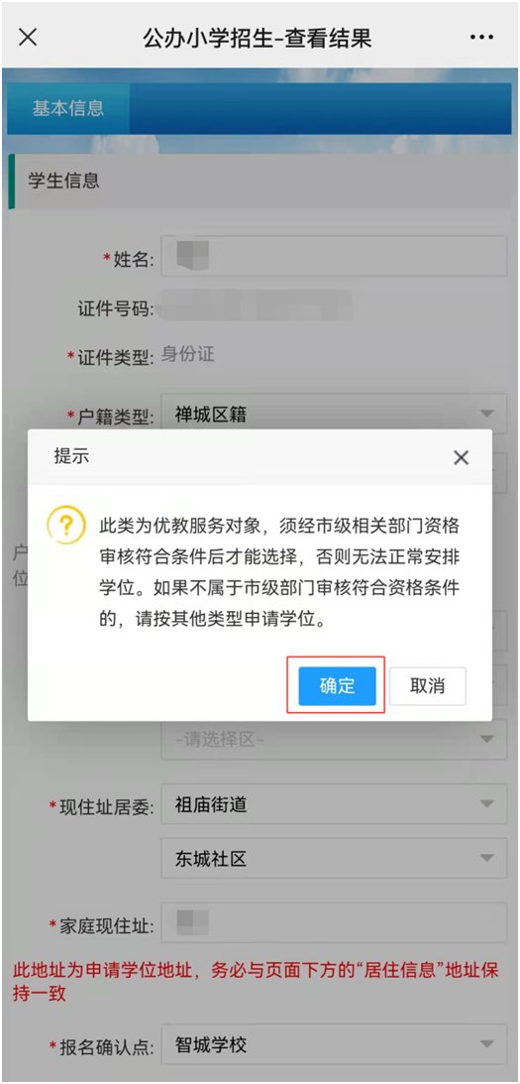Viewport: 520px width, 1084px height.
Task: Click the yellow question mark icon in the dialog
Action: coord(65,525)
